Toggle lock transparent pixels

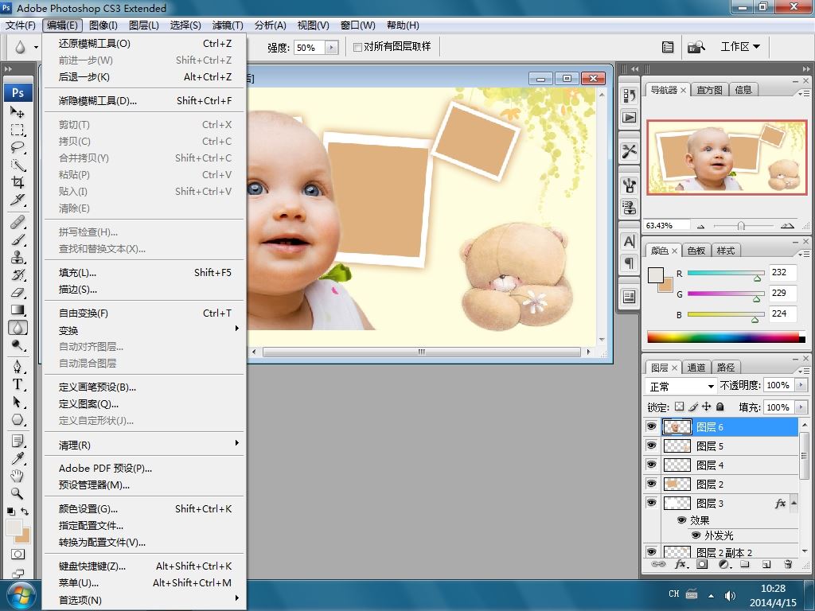click(x=680, y=407)
